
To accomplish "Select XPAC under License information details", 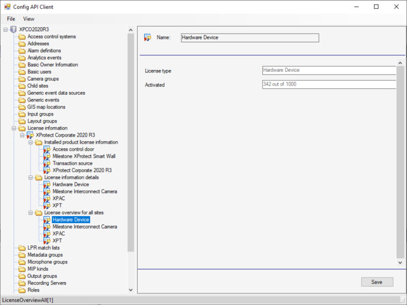I will tap(58, 198).
